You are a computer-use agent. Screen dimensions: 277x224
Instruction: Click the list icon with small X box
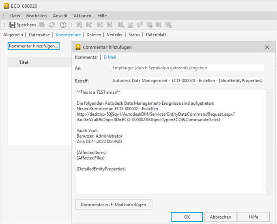169,25
